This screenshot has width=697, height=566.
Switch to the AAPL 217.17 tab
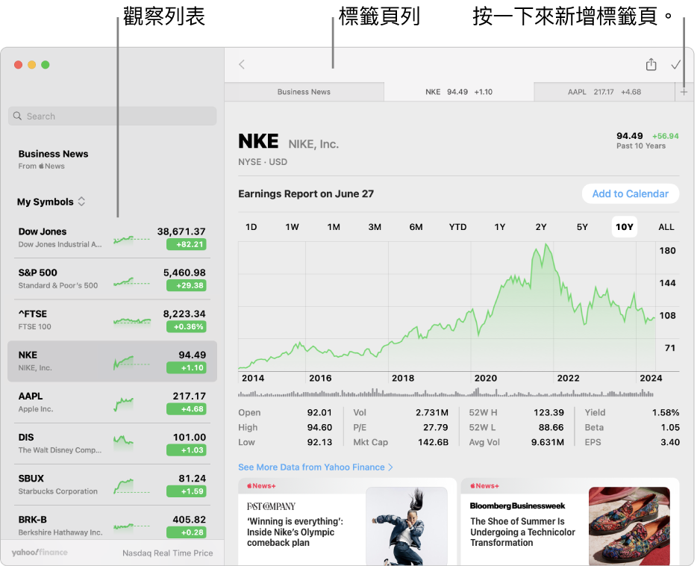[604, 92]
